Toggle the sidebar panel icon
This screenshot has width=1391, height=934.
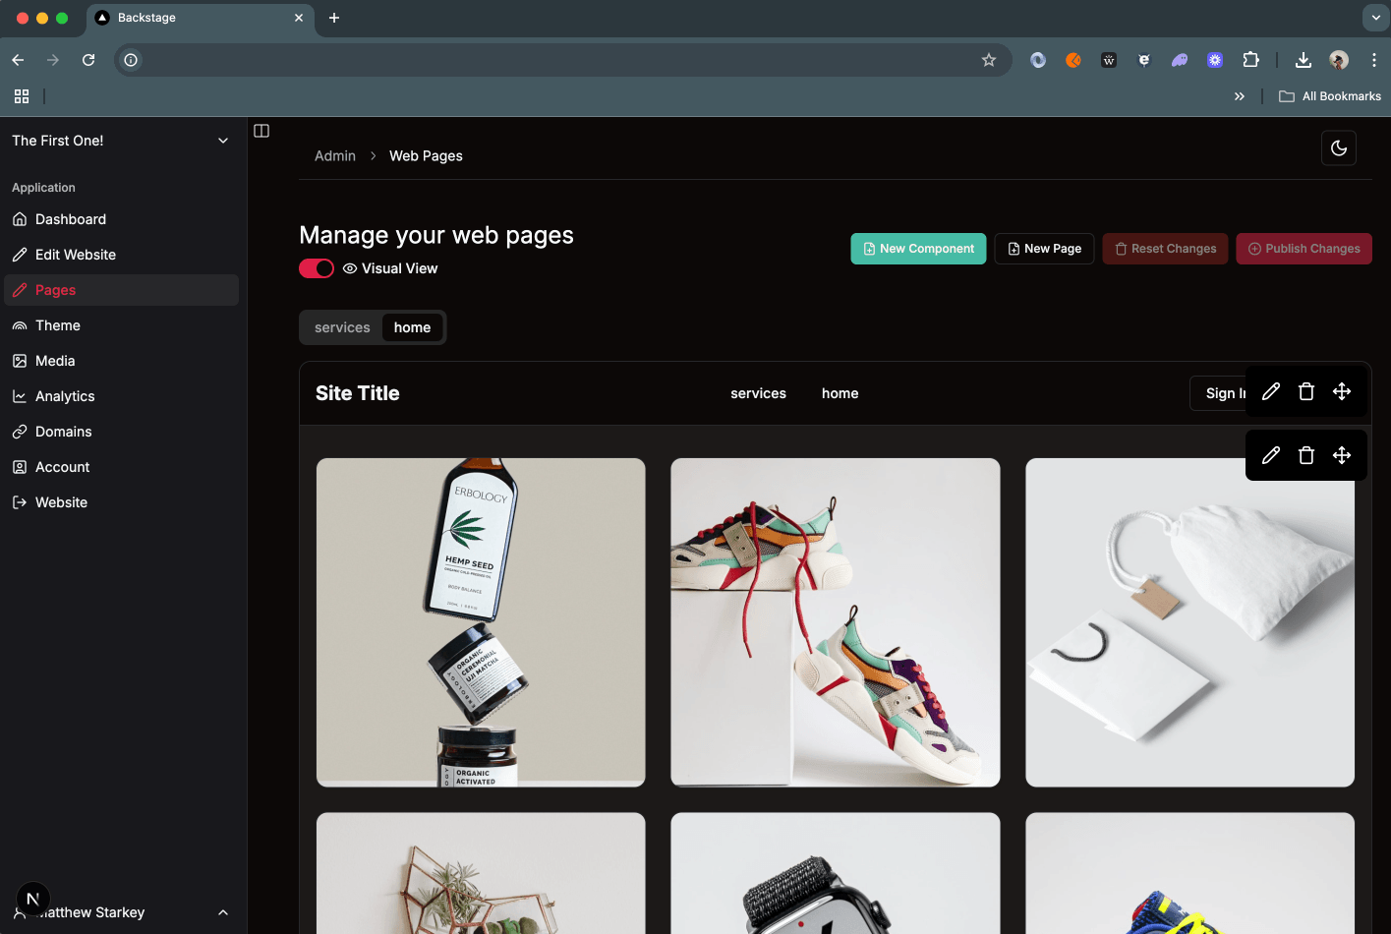pyautogui.click(x=261, y=131)
